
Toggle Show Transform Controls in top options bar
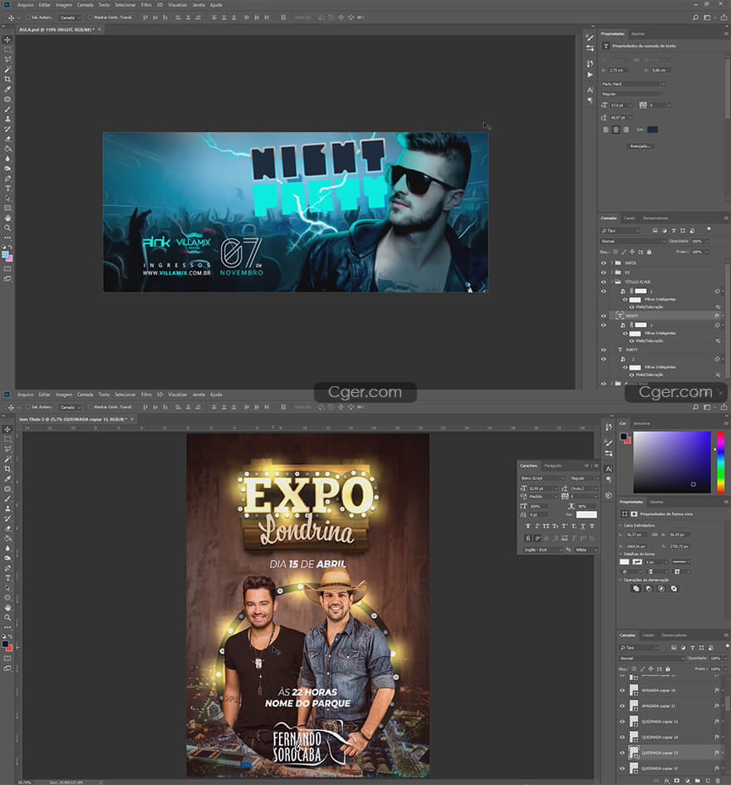(91, 17)
